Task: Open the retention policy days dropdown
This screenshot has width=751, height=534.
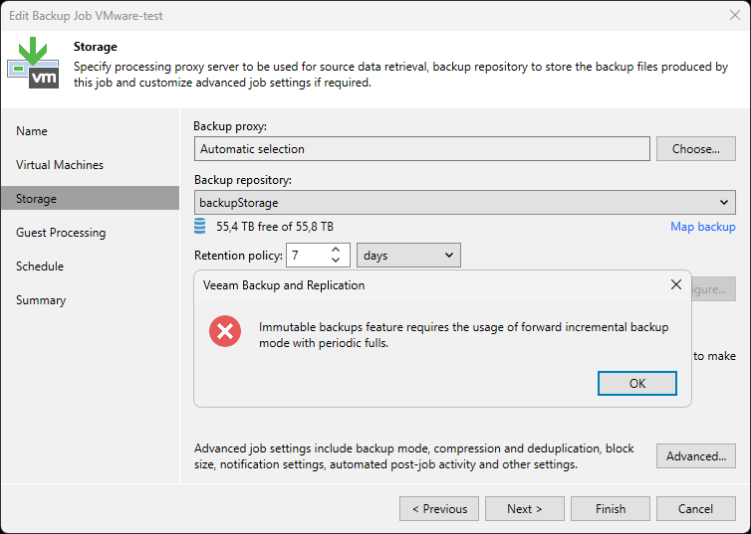Action: coord(408,256)
